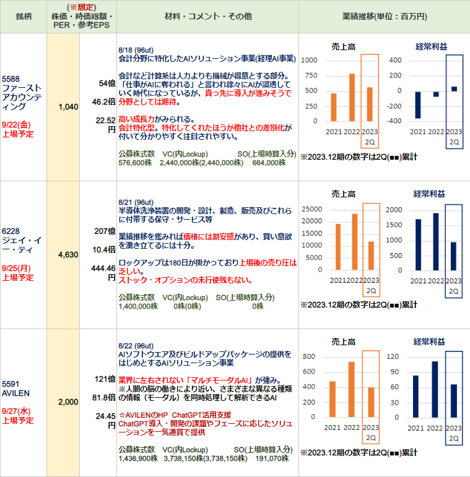Click the EPS value 24.45円
Screen dimensions: 470x477
point(106,421)
